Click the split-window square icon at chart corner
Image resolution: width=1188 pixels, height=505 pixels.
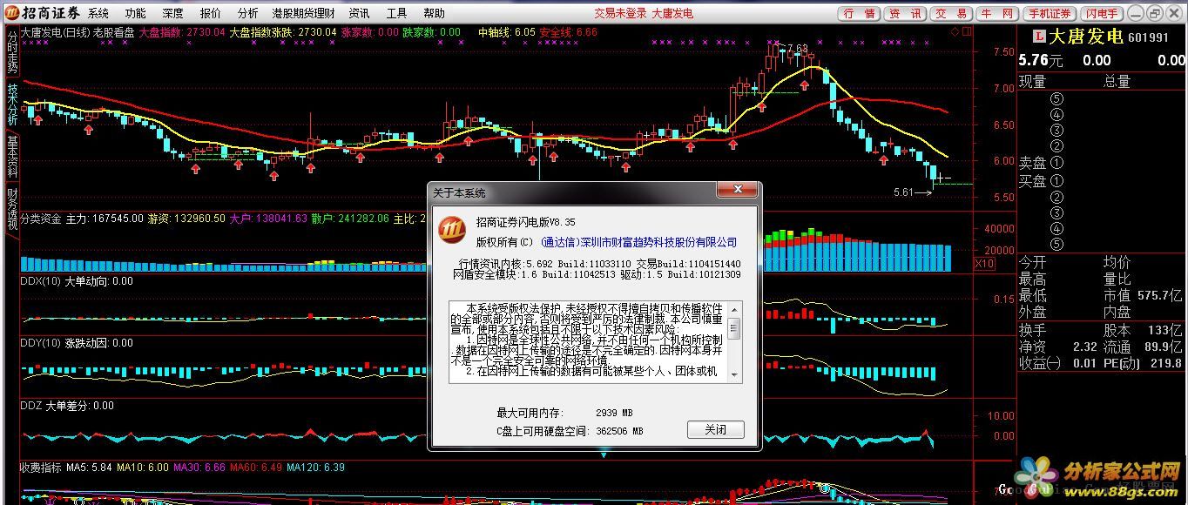point(965,31)
